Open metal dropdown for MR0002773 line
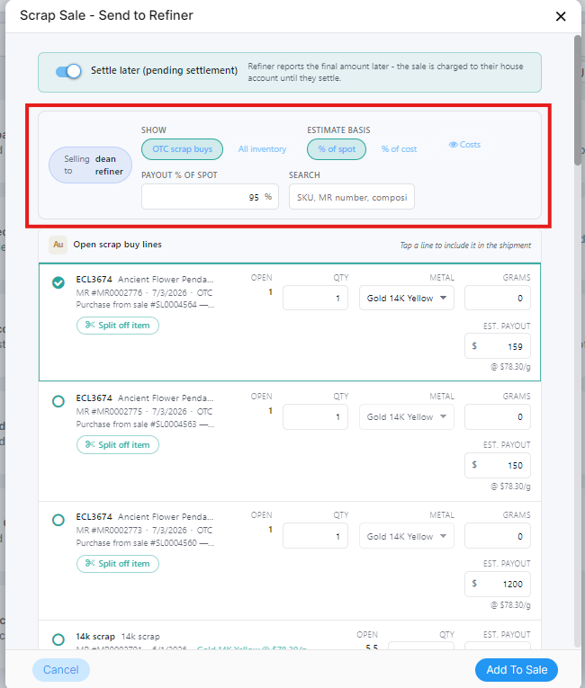The width and height of the screenshot is (585, 688). (x=406, y=536)
